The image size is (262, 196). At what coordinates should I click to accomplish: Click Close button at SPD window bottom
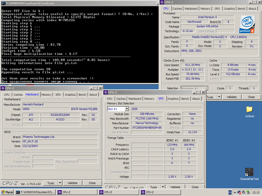pyautogui.click(x=195, y=187)
